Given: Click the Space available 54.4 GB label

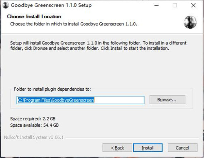Looking at the screenshot, I should (x=34, y=125).
